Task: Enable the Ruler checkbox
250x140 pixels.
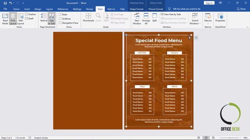Action: [63, 14]
